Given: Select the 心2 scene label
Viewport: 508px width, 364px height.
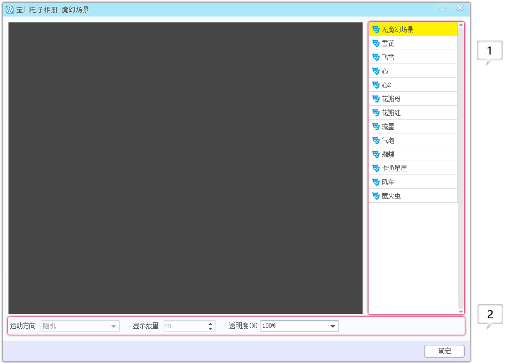Looking at the screenshot, I should (386, 85).
